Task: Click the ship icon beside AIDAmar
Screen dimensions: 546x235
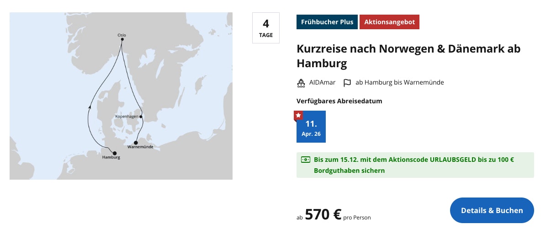Action: click(301, 83)
